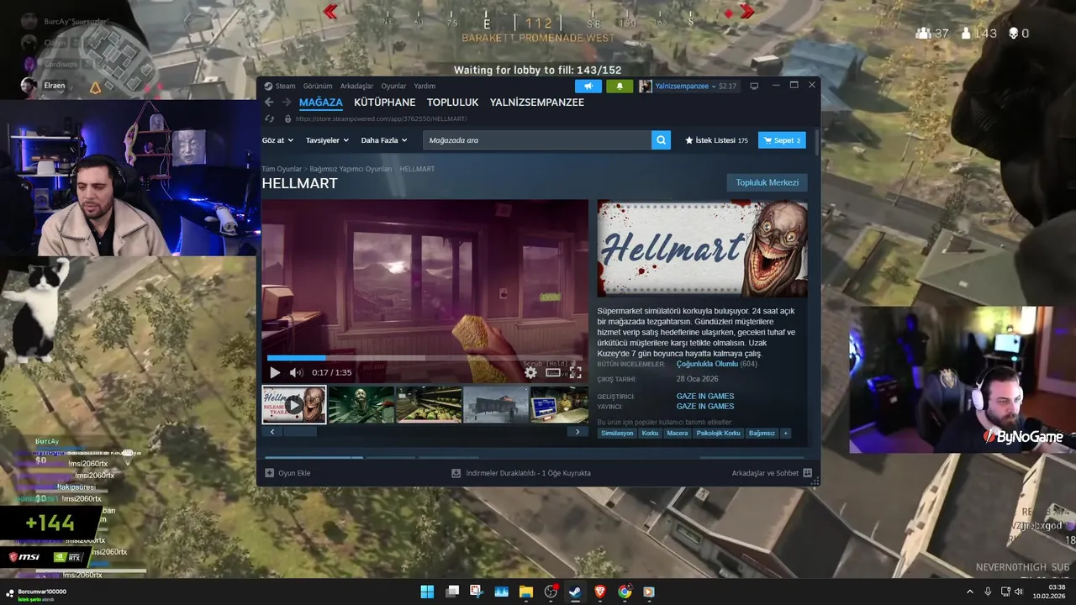Click the Tüm Oyunlar breadcrumb
Screen dimensions: 1076x605
click(282, 169)
